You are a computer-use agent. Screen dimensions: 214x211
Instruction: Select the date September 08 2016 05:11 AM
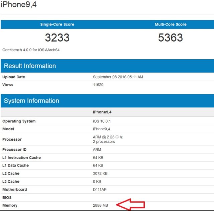pos(118,77)
